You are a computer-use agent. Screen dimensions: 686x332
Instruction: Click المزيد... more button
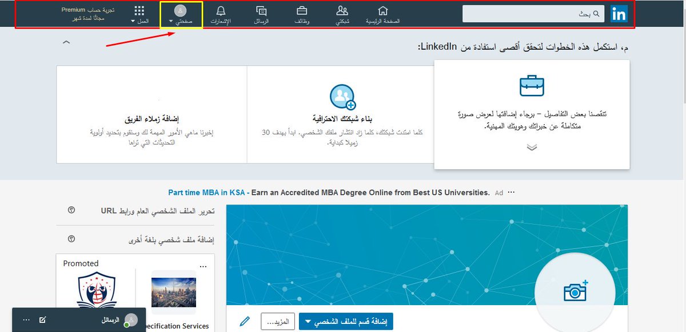tap(277, 322)
